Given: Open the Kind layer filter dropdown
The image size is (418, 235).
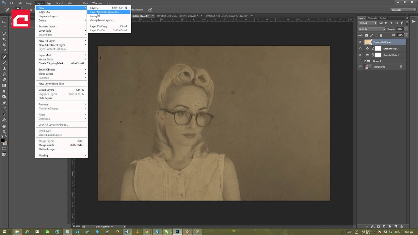Looking at the screenshot, I should (x=368, y=23).
